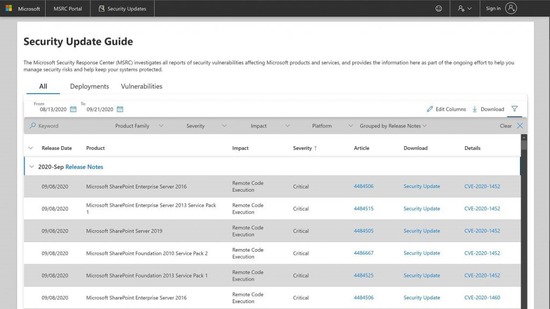
Task: Open article 4484515 link
Action: tap(364, 209)
